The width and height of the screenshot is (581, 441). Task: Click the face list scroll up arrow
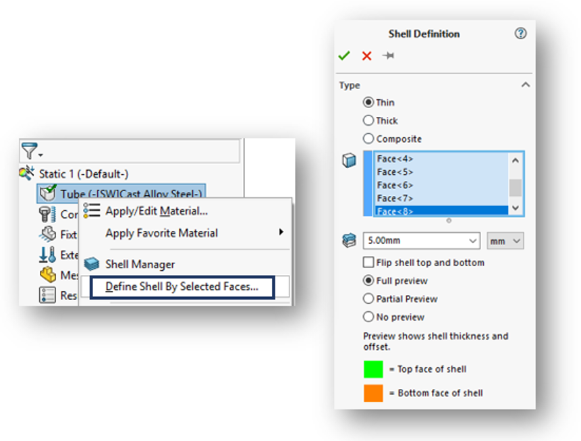pyautogui.click(x=516, y=160)
